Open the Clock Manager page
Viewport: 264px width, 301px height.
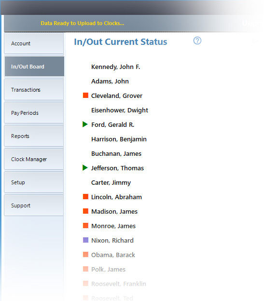tap(34, 159)
